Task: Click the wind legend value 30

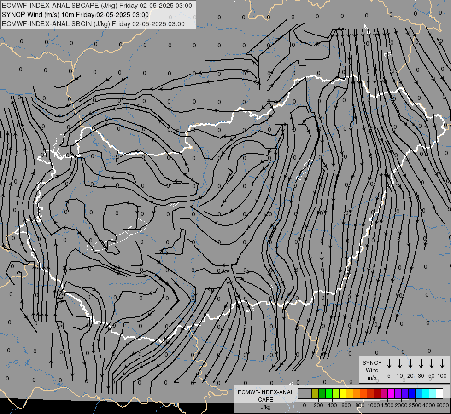Action: [421, 376]
